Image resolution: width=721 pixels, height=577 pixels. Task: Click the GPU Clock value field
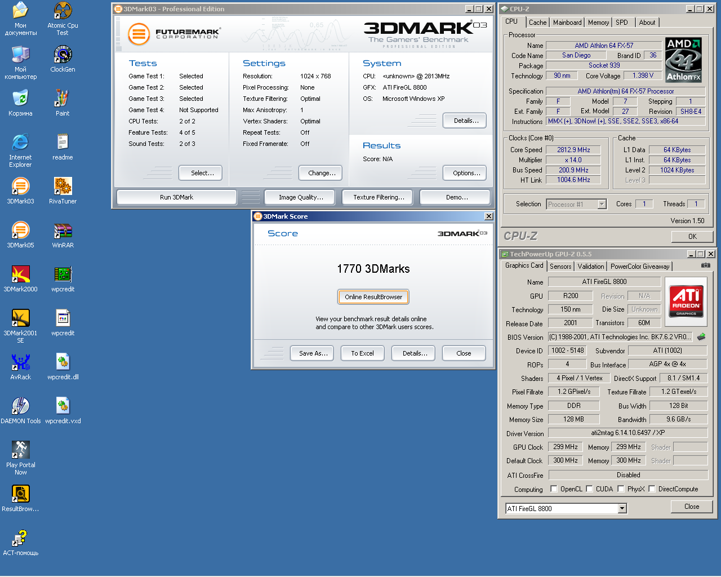(x=566, y=447)
